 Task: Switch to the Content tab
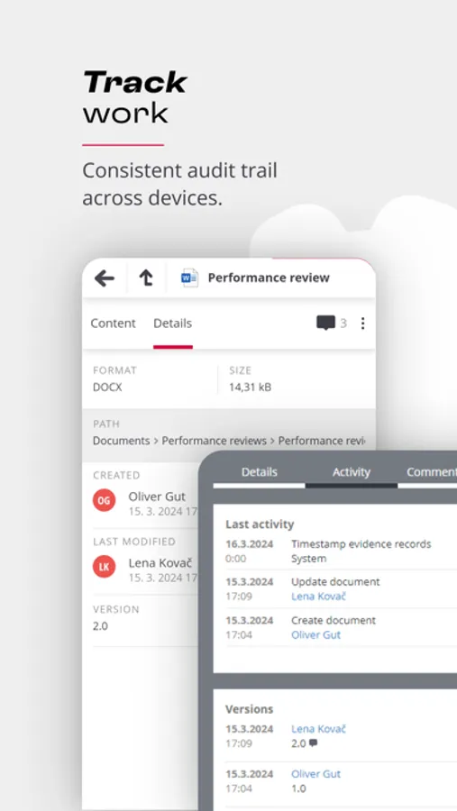click(x=113, y=323)
